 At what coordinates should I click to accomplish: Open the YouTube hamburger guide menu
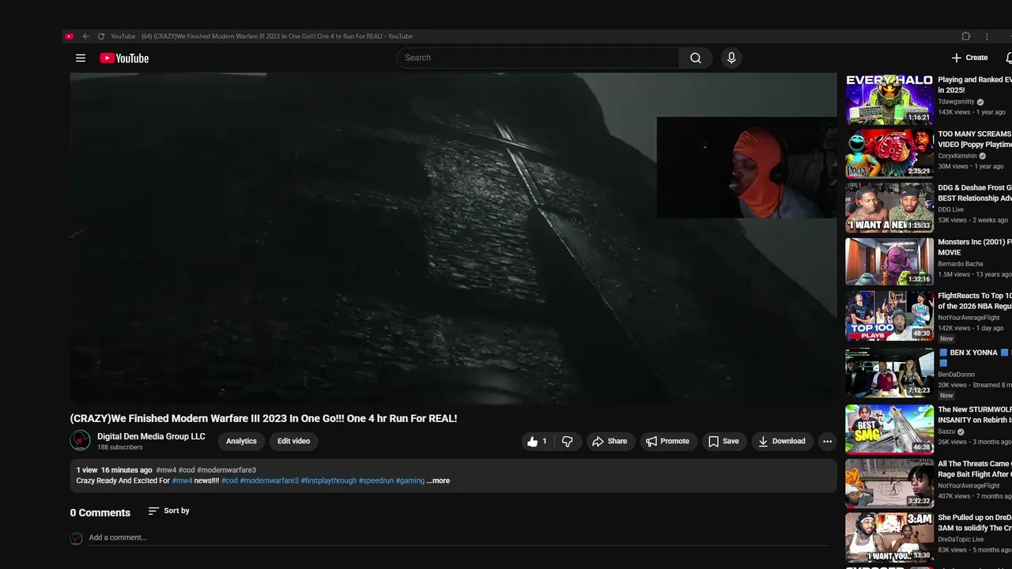80,58
